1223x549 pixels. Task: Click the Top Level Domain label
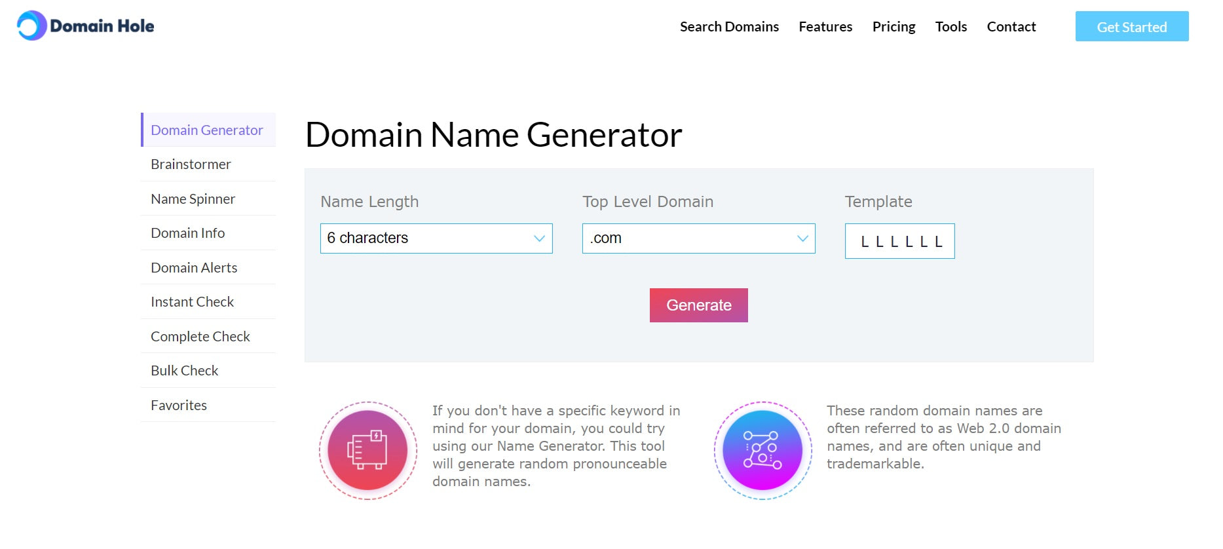[648, 202]
